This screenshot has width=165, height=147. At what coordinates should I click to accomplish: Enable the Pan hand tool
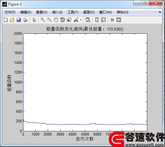pos(56,20)
